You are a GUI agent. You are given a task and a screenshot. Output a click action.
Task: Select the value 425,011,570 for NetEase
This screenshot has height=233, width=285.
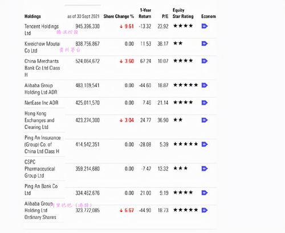pos(87,103)
